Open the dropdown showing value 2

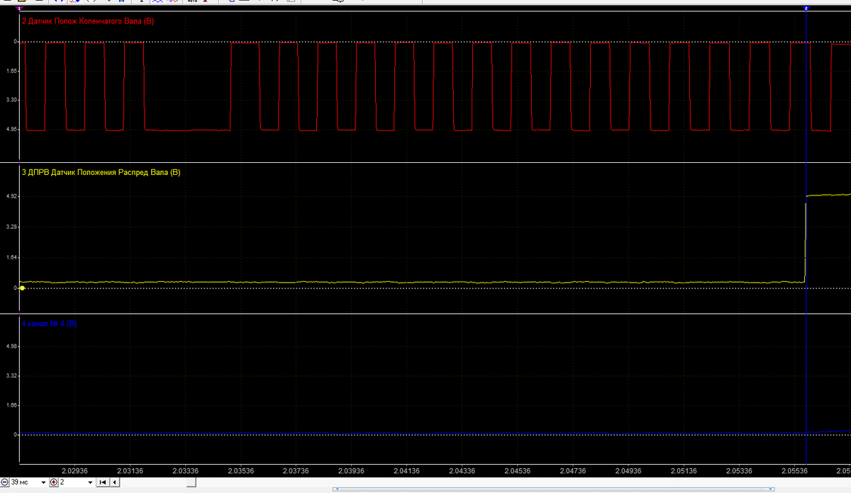[x=89, y=482]
